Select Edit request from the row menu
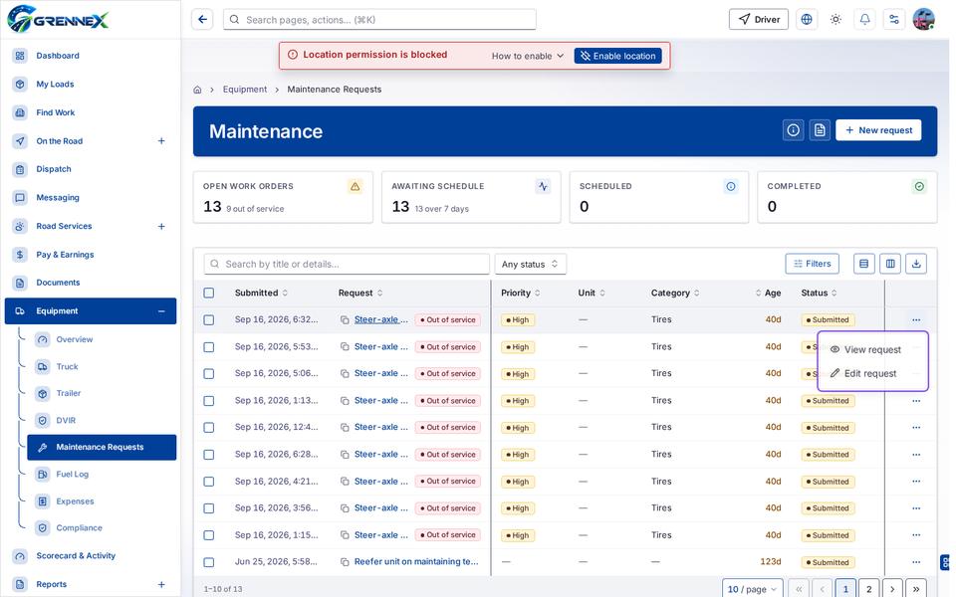The height and width of the screenshot is (597, 956). pos(872,373)
